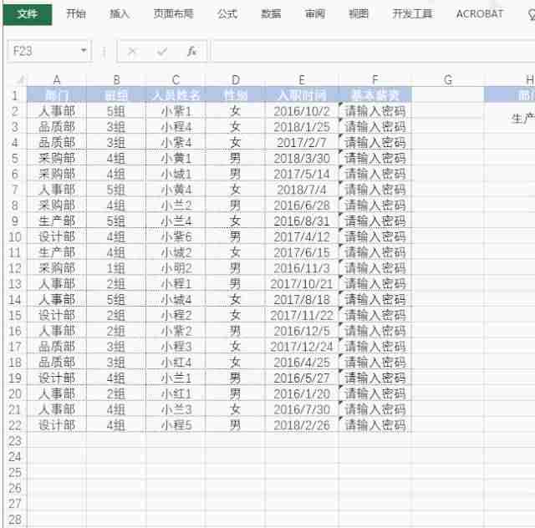Select column C header
This screenshot has height=528, width=535.
(176, 80)
